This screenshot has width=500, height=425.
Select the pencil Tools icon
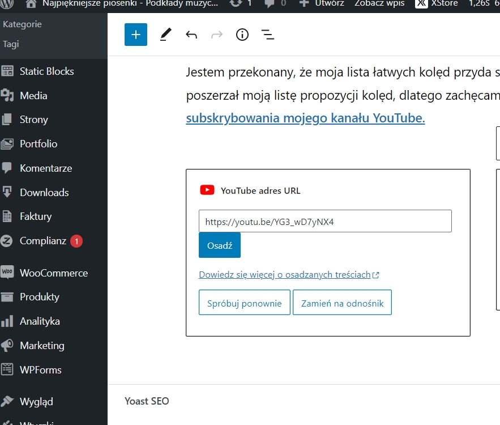165,35
